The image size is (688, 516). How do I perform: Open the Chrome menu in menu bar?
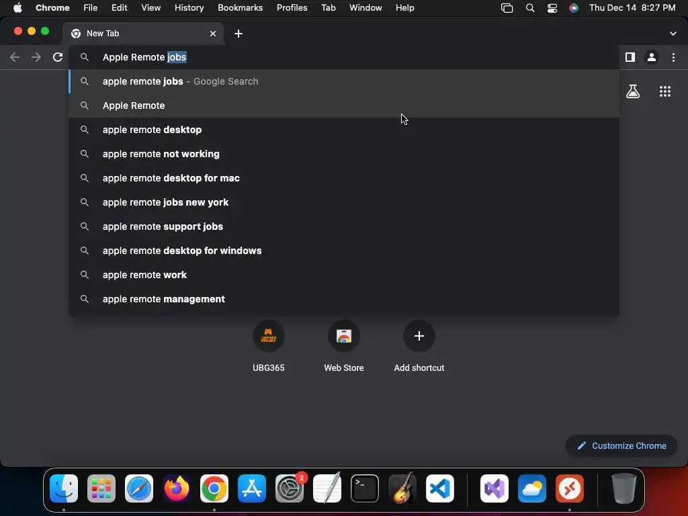coord(52,8)
